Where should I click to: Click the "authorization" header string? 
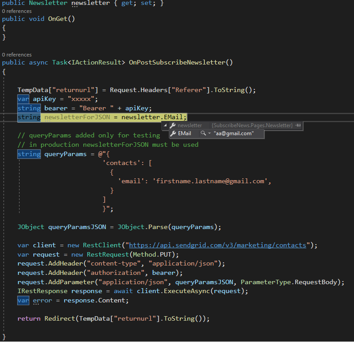tap(116, 273)
